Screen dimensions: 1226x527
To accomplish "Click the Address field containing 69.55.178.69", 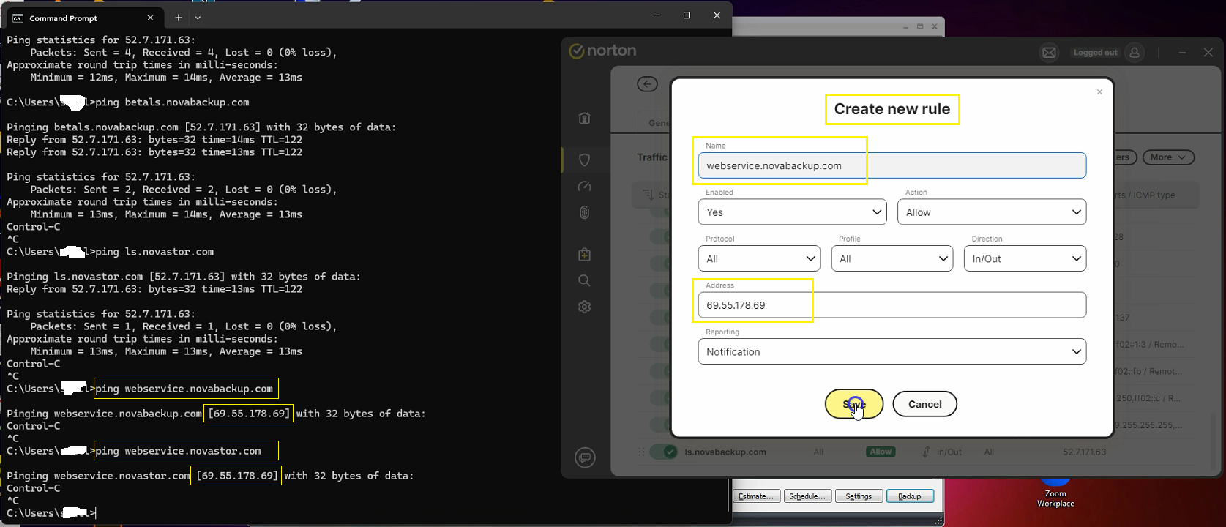I will tap(892, 305).
